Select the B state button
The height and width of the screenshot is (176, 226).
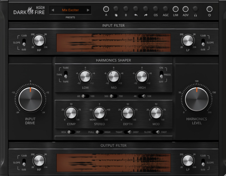(x=126, y=9)
